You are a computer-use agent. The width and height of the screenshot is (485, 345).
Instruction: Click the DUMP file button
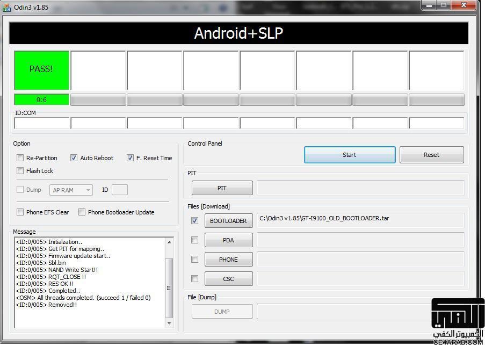pos(222,312)
